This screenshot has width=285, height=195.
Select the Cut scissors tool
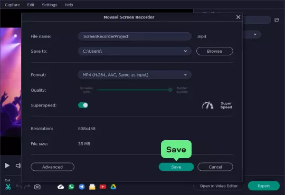8,187
